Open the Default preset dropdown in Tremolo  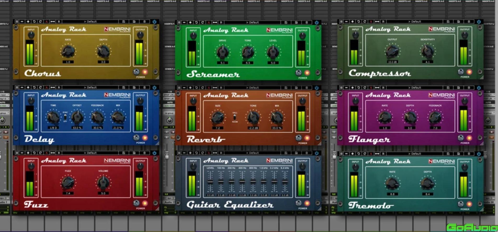point(415,154)
